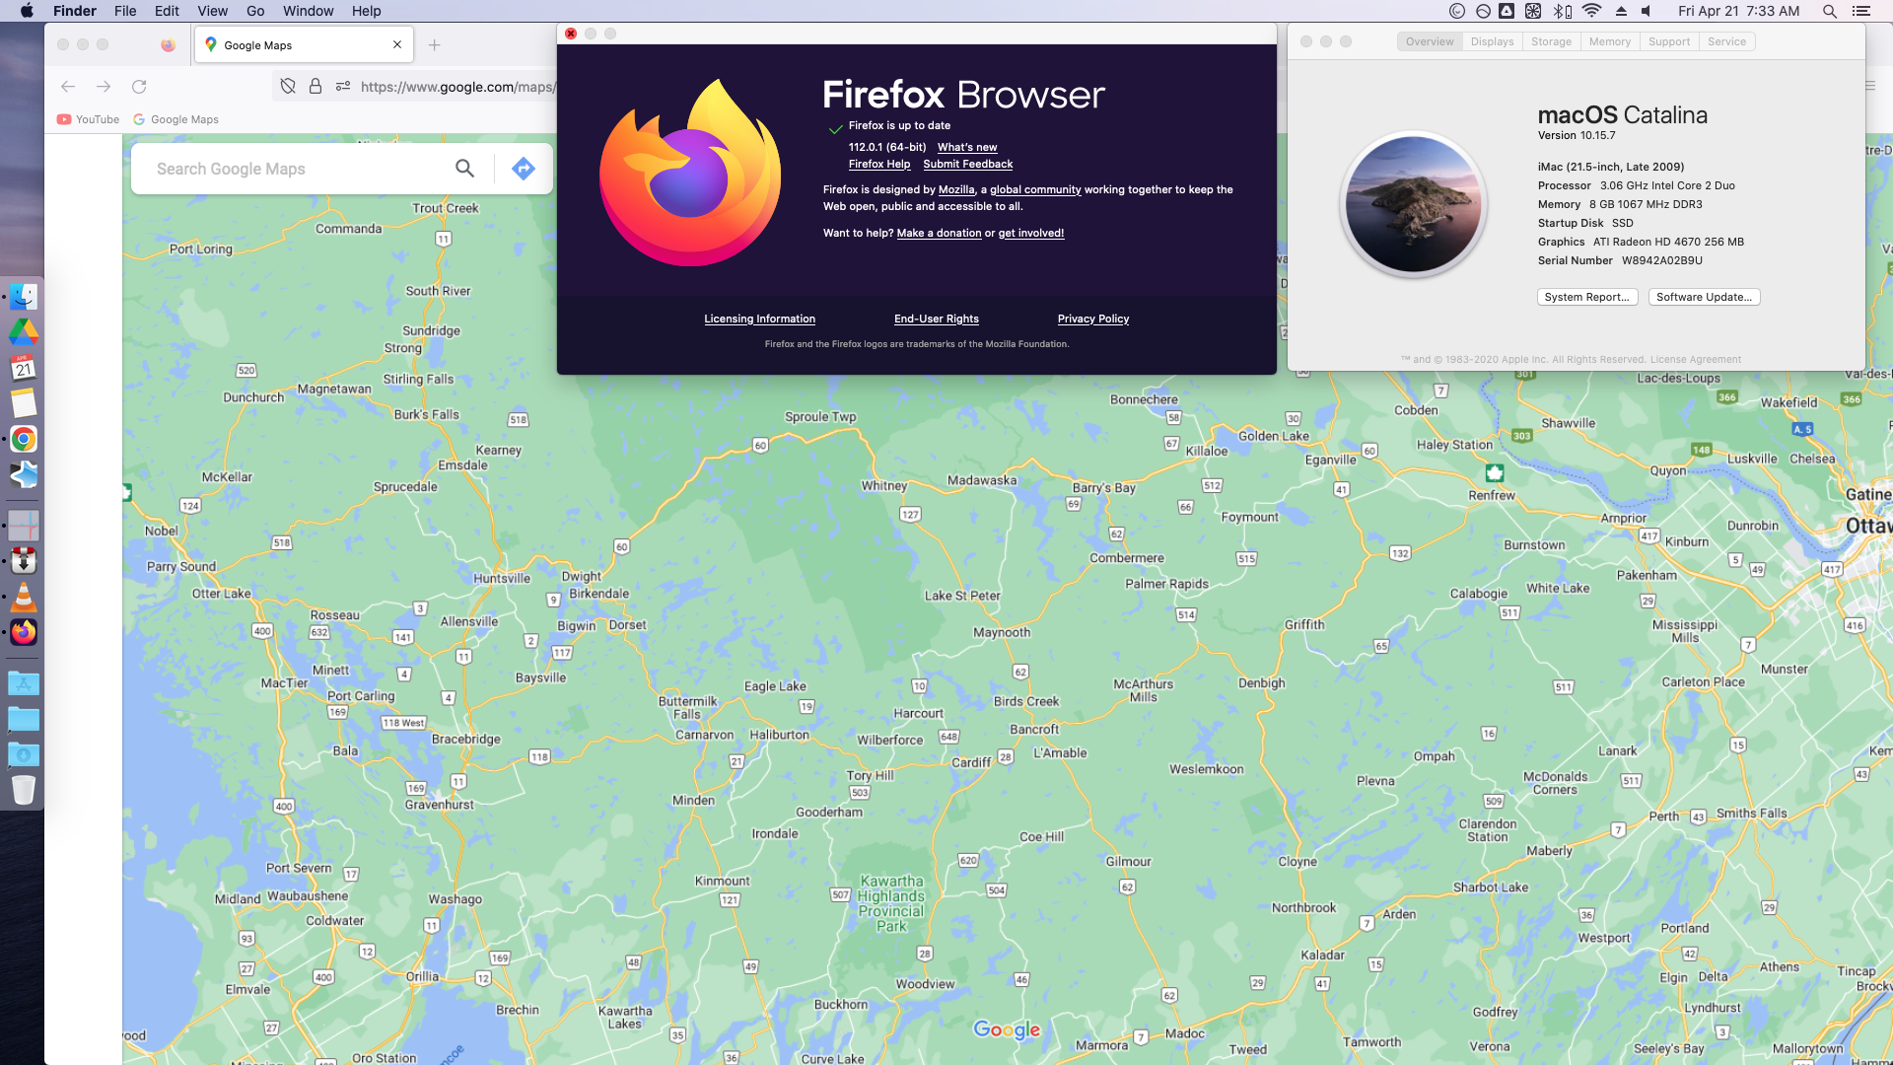Open the Downloads folder in the dock

pyautogui.click(x=24, y=754)
